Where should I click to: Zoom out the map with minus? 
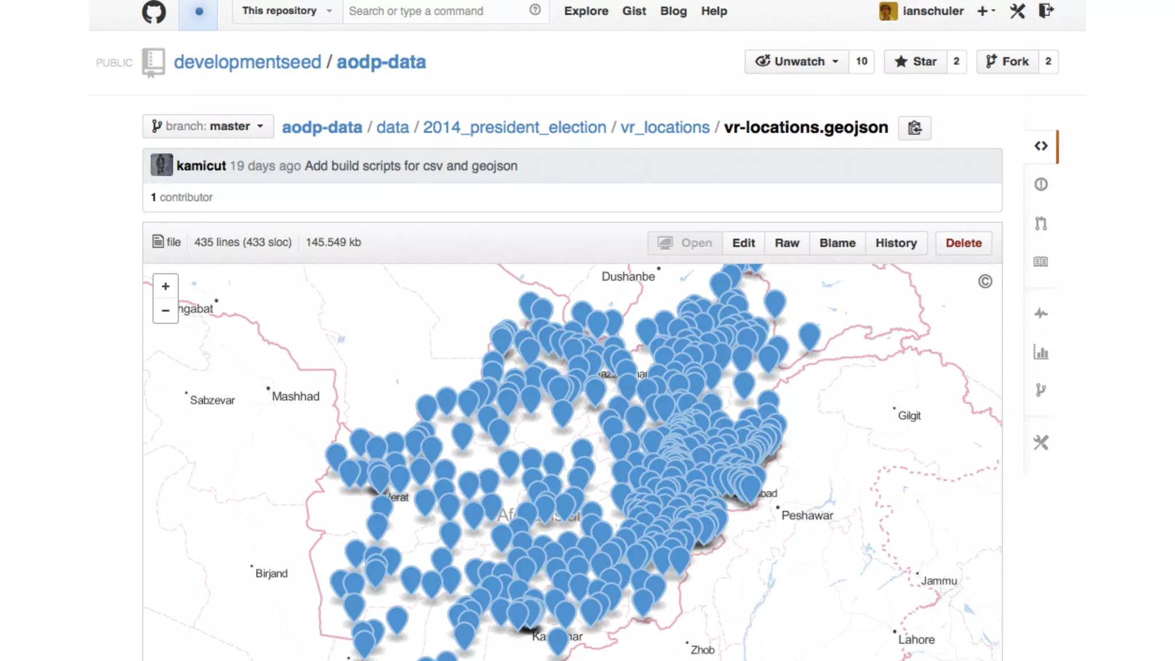coord(165,310)
